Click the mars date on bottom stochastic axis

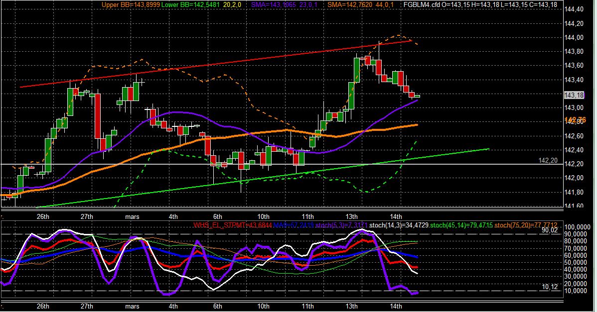[x=132, y=307]
